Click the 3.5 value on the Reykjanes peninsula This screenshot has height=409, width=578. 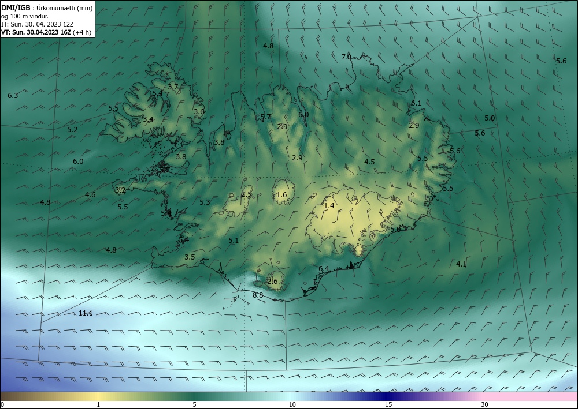(x=190, y=257)
